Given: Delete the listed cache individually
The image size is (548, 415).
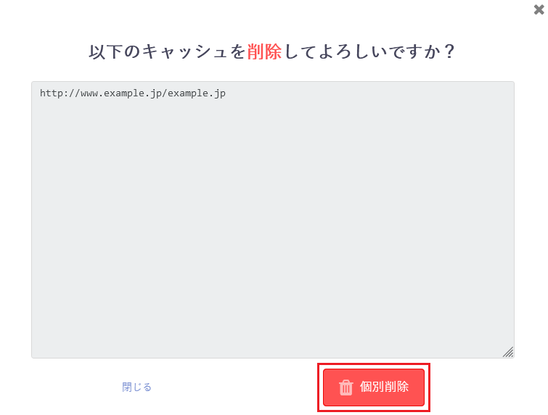Looking at the screenshot, I should click(x=374, y=387).
